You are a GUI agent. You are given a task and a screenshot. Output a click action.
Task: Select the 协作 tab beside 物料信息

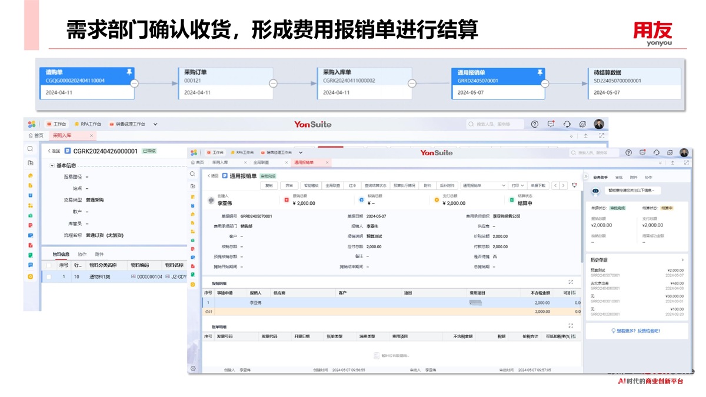[x=82, y=255]
